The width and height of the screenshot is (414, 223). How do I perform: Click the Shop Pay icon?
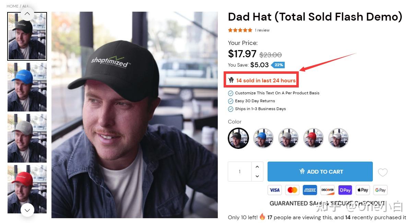(x=345, y=190)
